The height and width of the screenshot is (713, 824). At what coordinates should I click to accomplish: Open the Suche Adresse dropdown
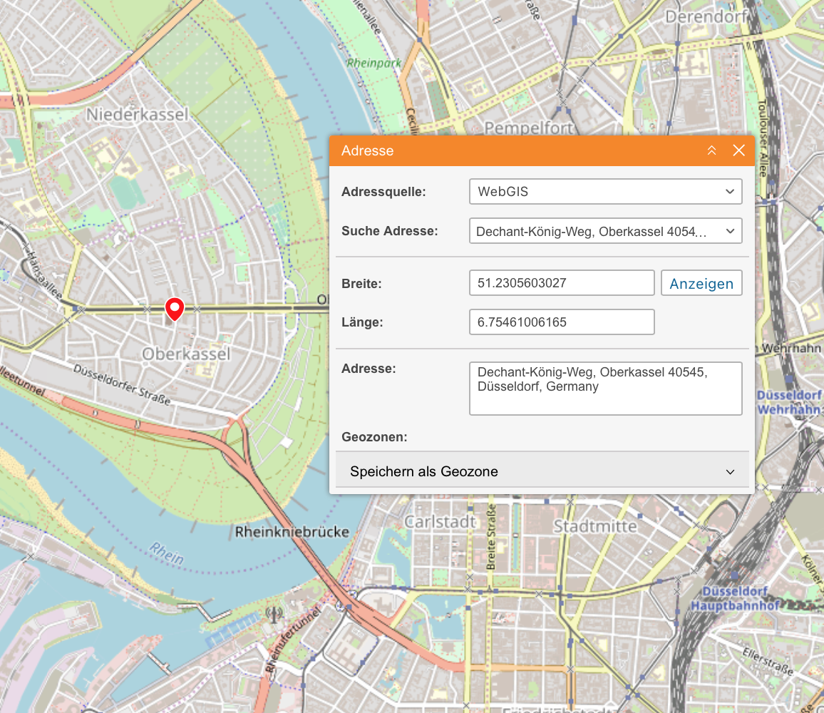click(x=605, y=231)
